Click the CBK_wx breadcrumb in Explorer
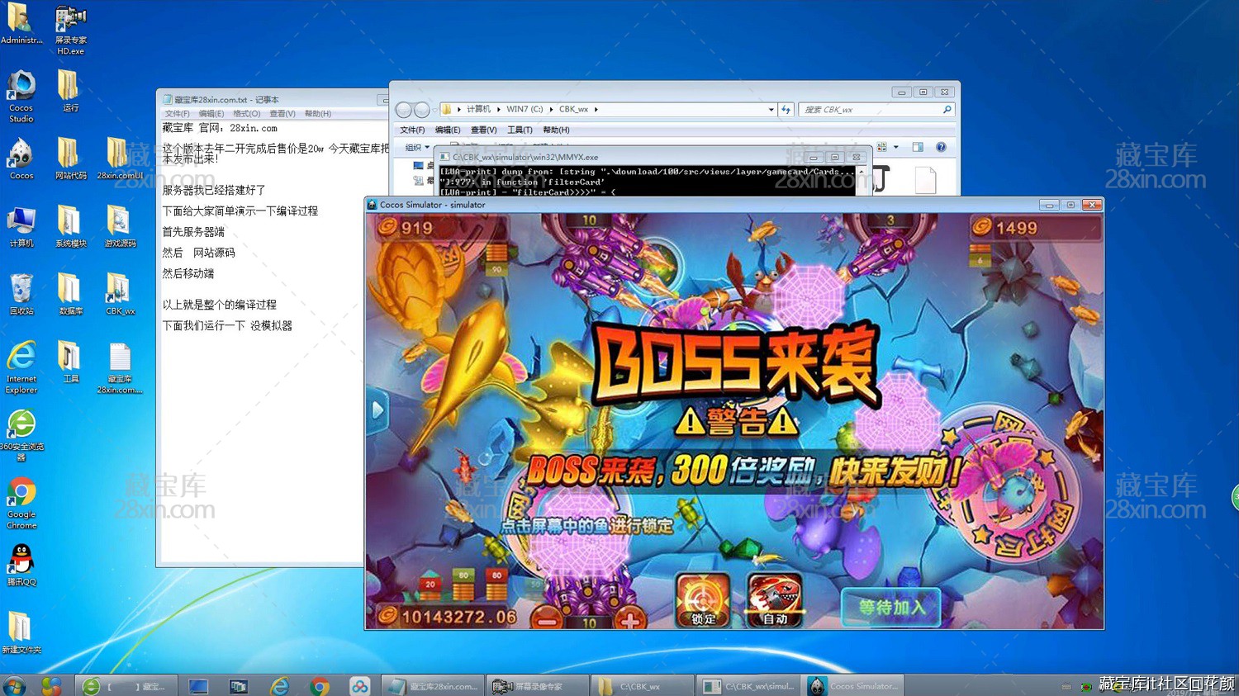This screenshot has width=1239, height=696. click(573, 109)
